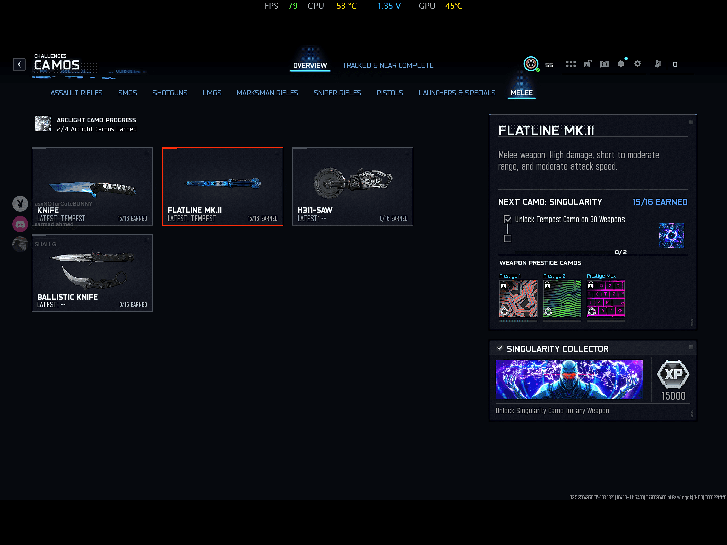Viewport: 727px width, 545px height.
Task: Click the unlock padlock icon in header
Action: coord(587,64)
